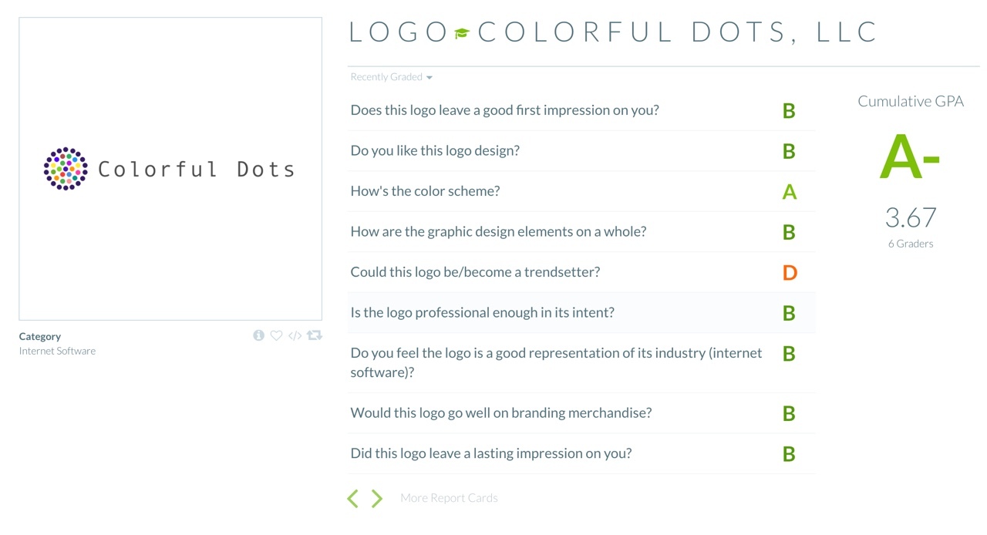Click the A grade for color scheme

(789, 192)
